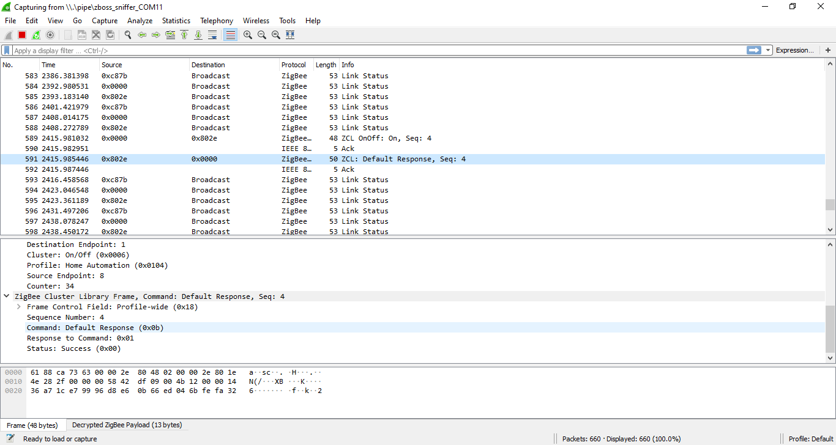Open display filter bookmarks
Viewport: 836px width, 445px height.
click(x=7, y=50)
